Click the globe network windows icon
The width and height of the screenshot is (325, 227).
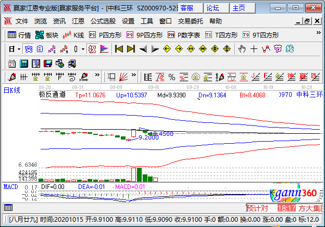[60, 64]
